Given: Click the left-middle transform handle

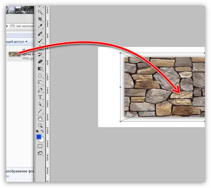Looking at the screenshot, I should tap(120, 87).
